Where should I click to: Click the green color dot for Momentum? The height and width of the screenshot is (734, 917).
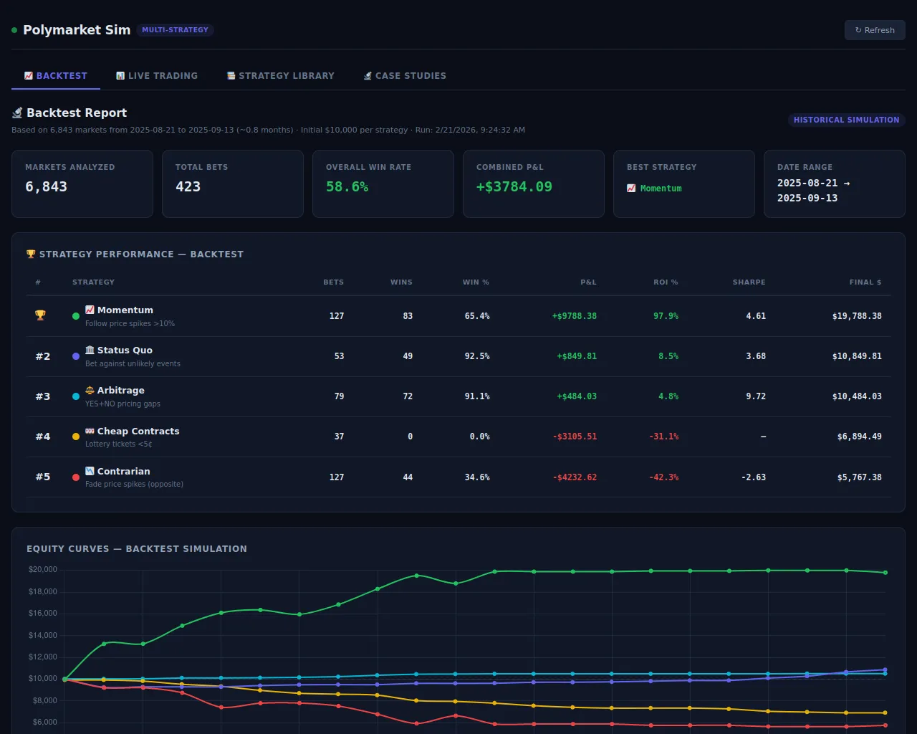coord(76,316)
